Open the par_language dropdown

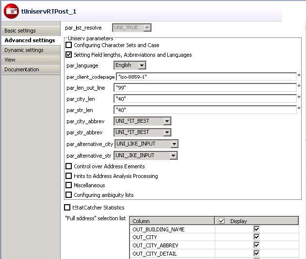(141, 65)
